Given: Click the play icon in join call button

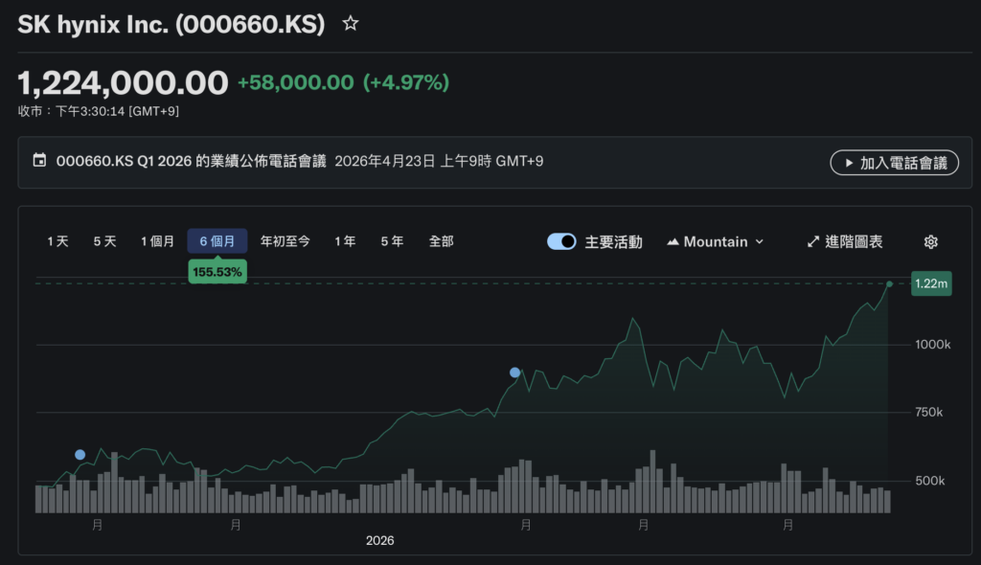Looking at the screenshot, I should click(x=848, y=163).
